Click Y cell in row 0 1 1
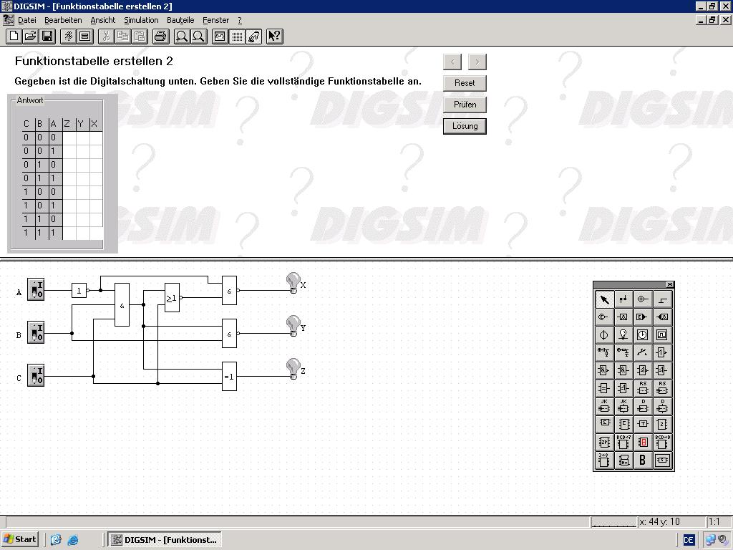Image resolution: width=733 pixels, height=550 pixels. click(82, 178)
